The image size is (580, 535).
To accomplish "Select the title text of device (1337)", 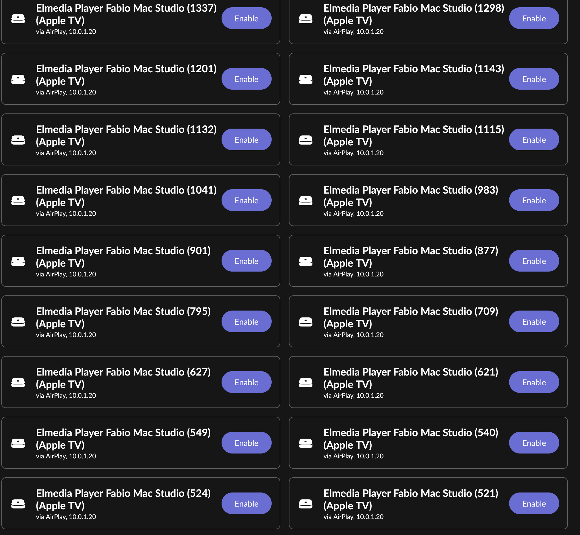I will (x=126, y=14).
